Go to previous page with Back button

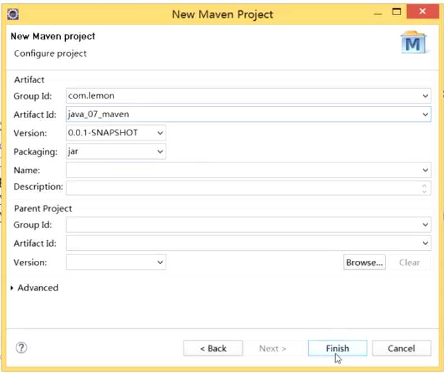tap(213, 348)
